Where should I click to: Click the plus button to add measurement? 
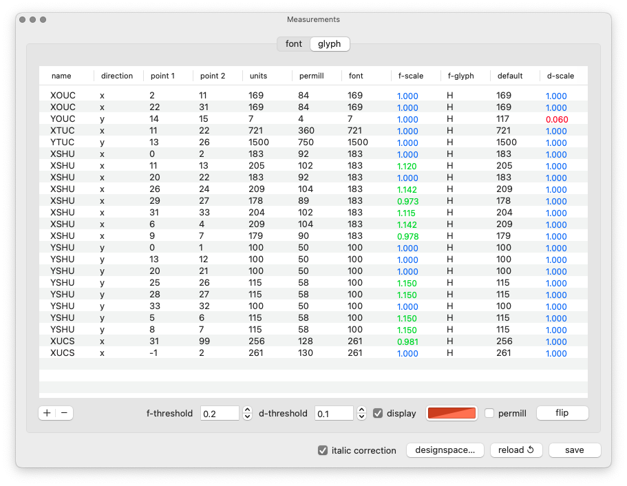pyautogui.click(x=47, y=413)
